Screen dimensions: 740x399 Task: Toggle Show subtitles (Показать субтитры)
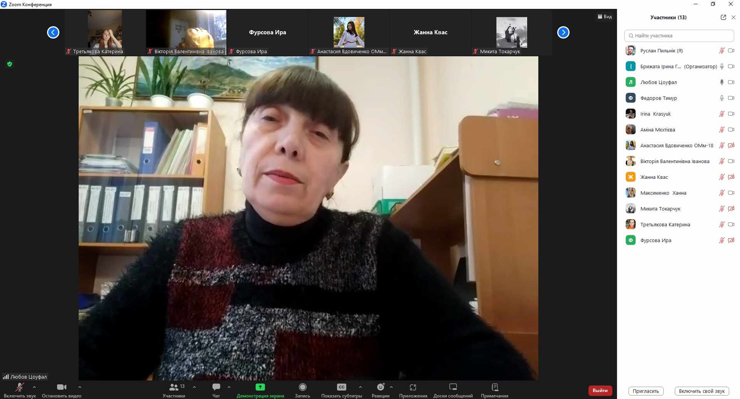point(341,387)
